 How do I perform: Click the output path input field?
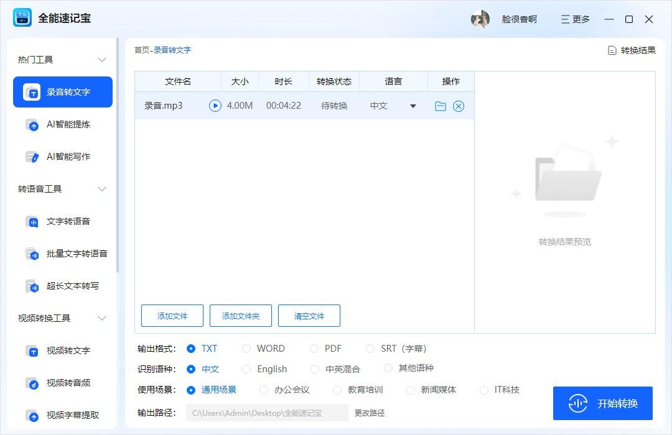click(x=267, y=413)
